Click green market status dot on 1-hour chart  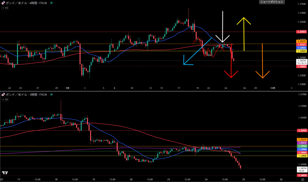(x=51, y=94)
